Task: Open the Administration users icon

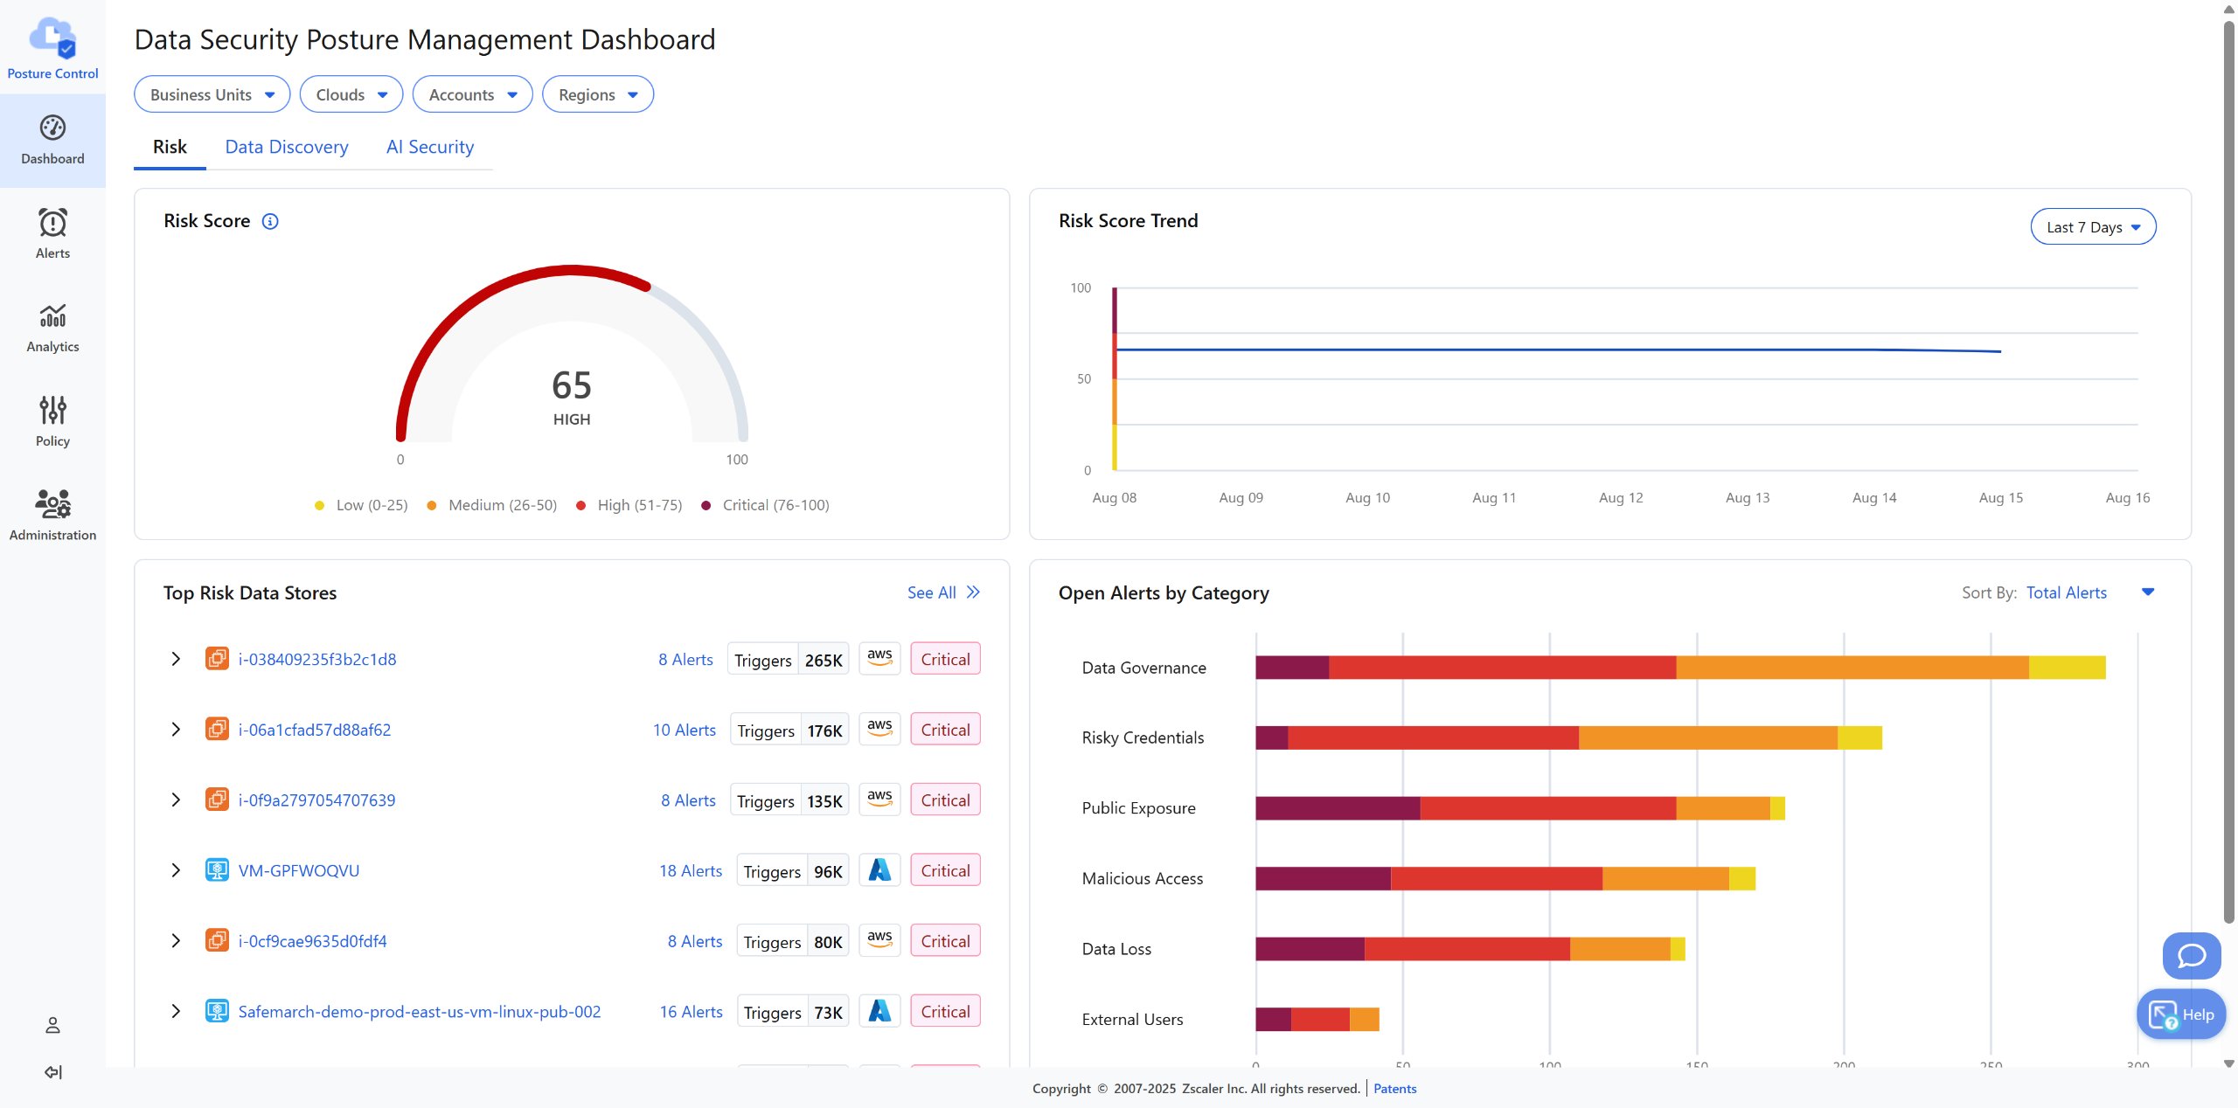Action: coord(52,504)
